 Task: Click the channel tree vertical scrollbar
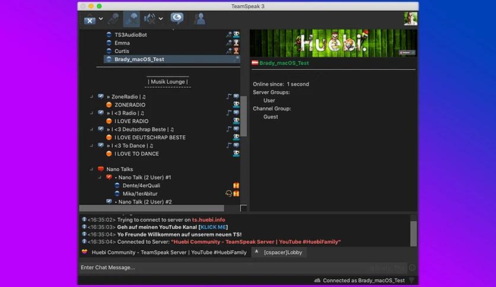point(244,116)
